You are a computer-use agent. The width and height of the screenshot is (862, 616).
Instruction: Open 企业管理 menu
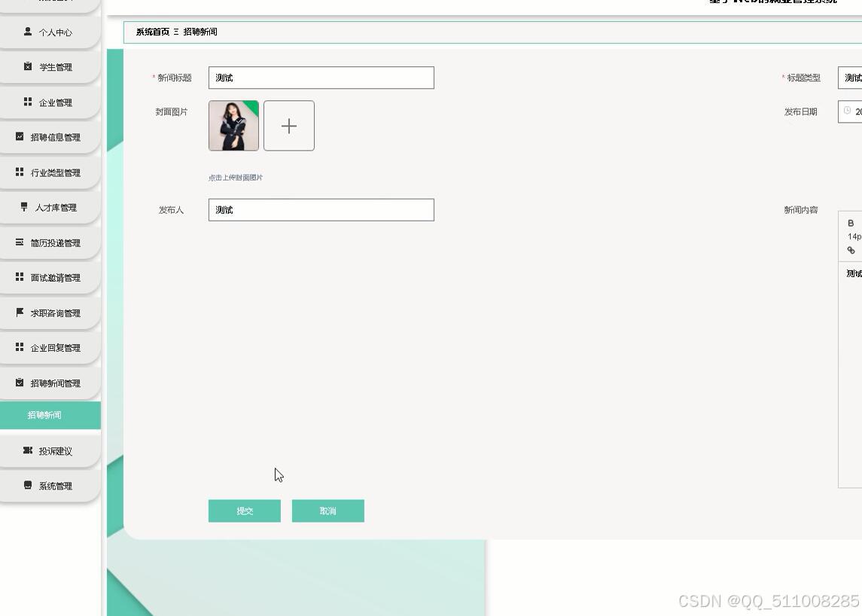point(50,102)
